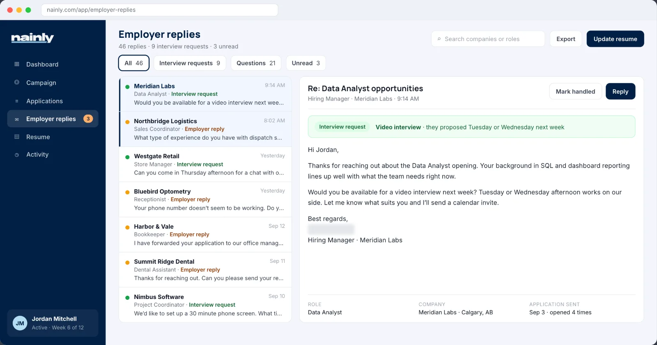Select the Northbridge Logistics message
Image resolution: width=657 pixels, height=345 pixels.
(x=205, y=129)
